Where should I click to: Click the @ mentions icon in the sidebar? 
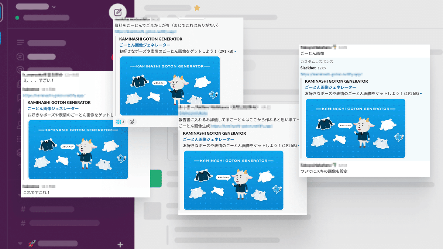click(x=20, y=70)
